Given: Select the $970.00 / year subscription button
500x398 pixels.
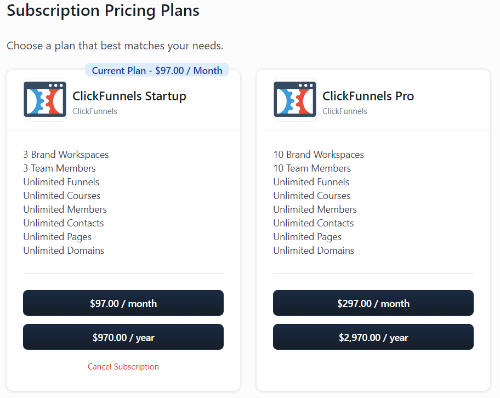Looking at the screenshot, I should (x=123, y=337).
